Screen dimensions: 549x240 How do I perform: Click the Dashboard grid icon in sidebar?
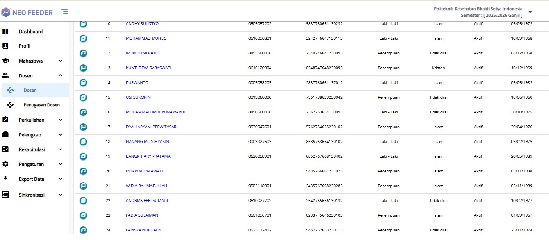tap(5, 32)
